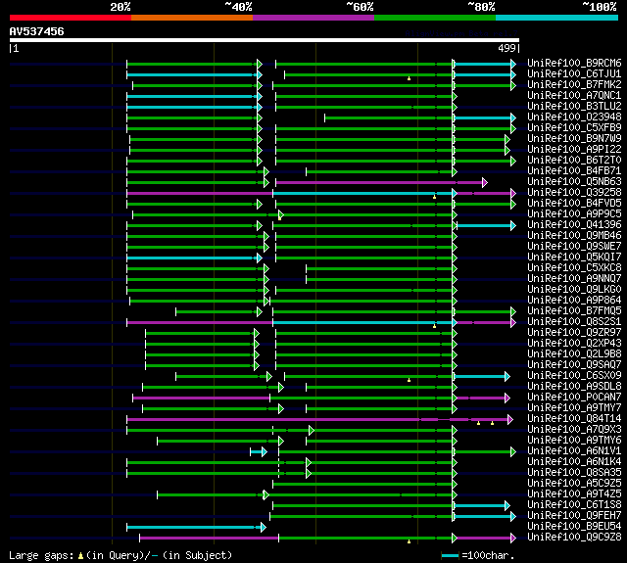Image resolution: width=627 pixels, height=563 pixels.
Task: Open the UniRef100_Q8SA35 entry
Action: coord(574,473)
